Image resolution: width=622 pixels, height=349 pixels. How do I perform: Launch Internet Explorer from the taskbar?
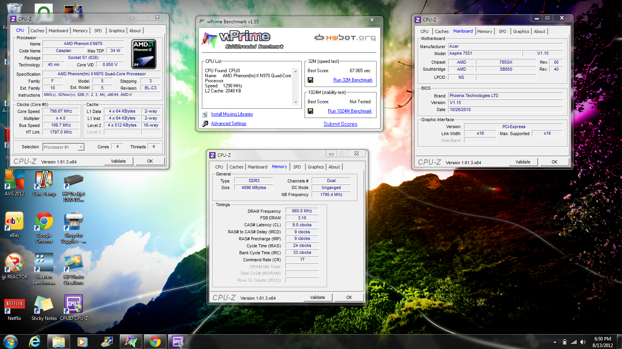click(35, 342)
